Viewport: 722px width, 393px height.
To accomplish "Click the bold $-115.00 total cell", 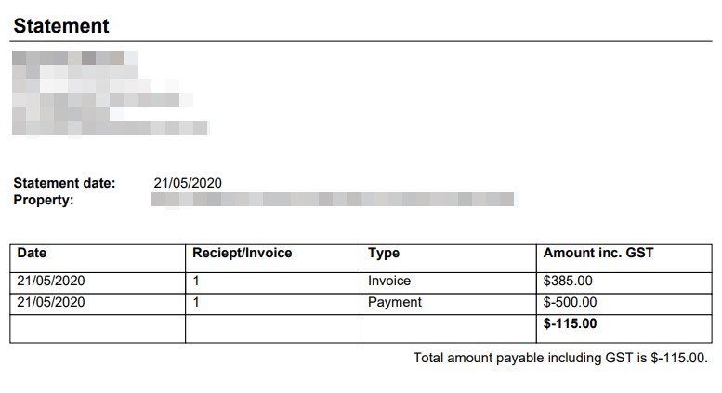I will coord(570,324).
